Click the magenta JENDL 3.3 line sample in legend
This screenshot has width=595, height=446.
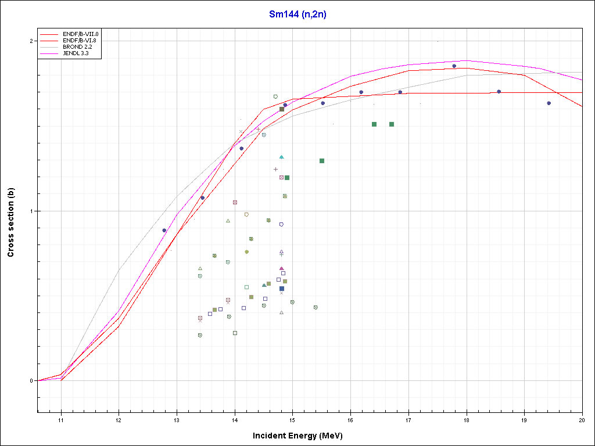click(49, 53)
